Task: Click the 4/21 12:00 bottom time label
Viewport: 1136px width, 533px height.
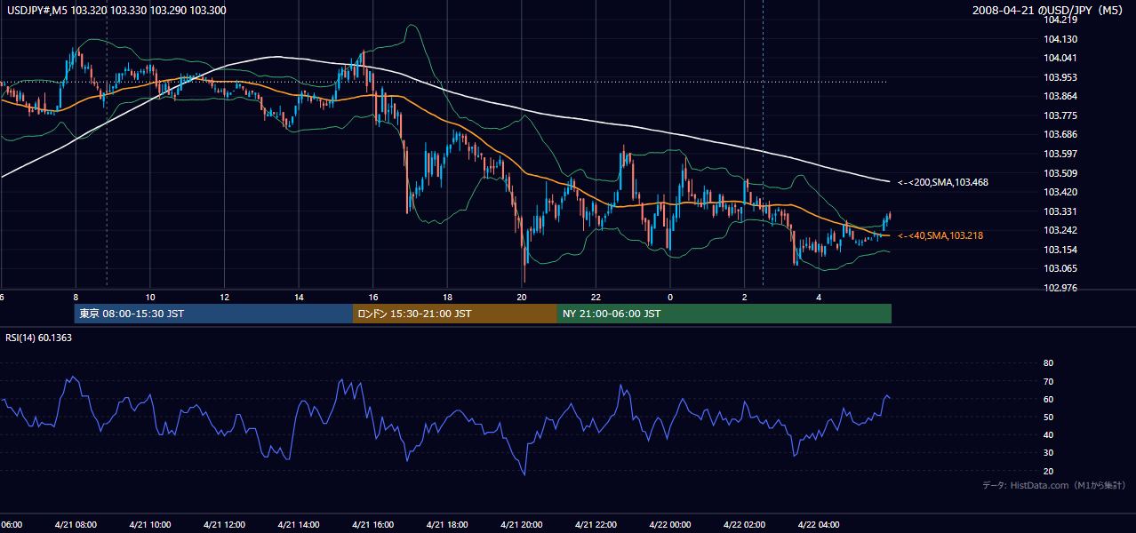Action: 224,524
